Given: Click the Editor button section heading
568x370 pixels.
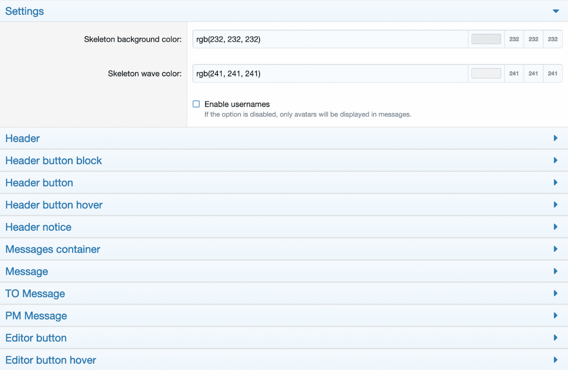Looking at the screenshot, I should pos(36,338).
